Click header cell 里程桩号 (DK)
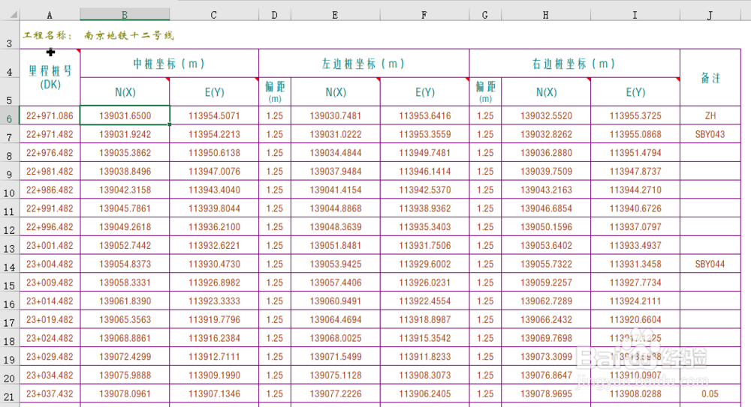Viewport: 751px width, 407px height. [x=50, y=77]
